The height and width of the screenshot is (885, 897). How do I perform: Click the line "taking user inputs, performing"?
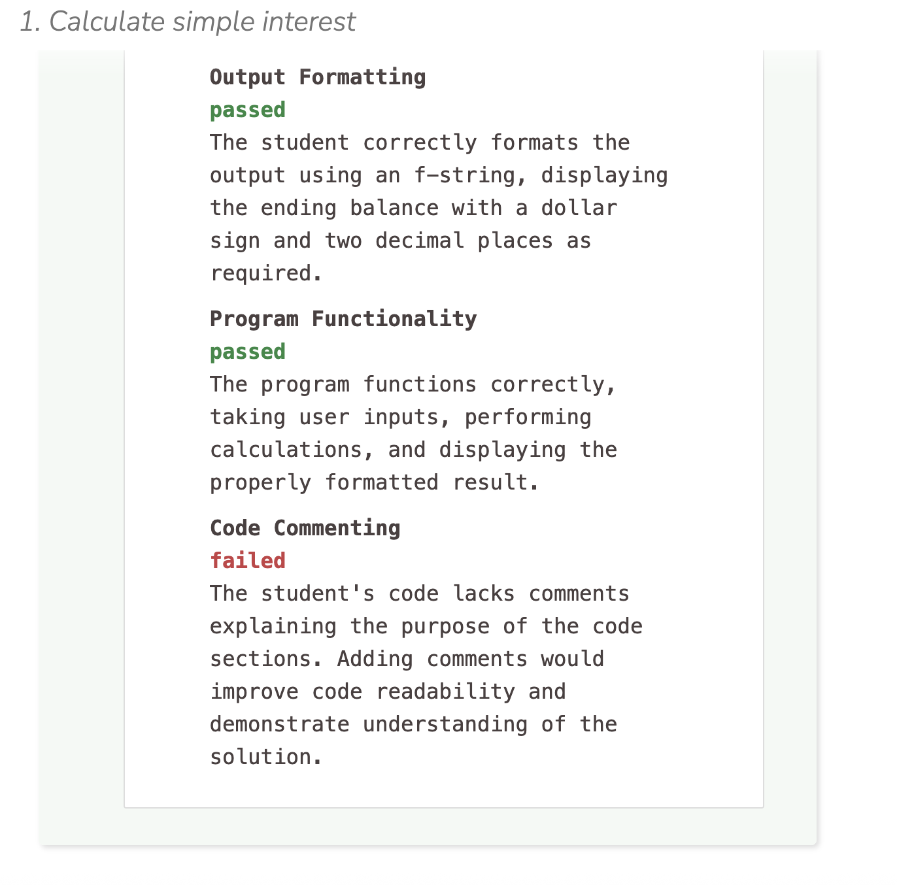pyautogui.click(x=401, y=417)
